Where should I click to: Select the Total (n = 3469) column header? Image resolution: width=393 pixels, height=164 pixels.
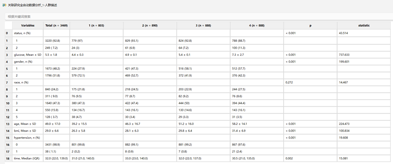[x=56, y=25]
